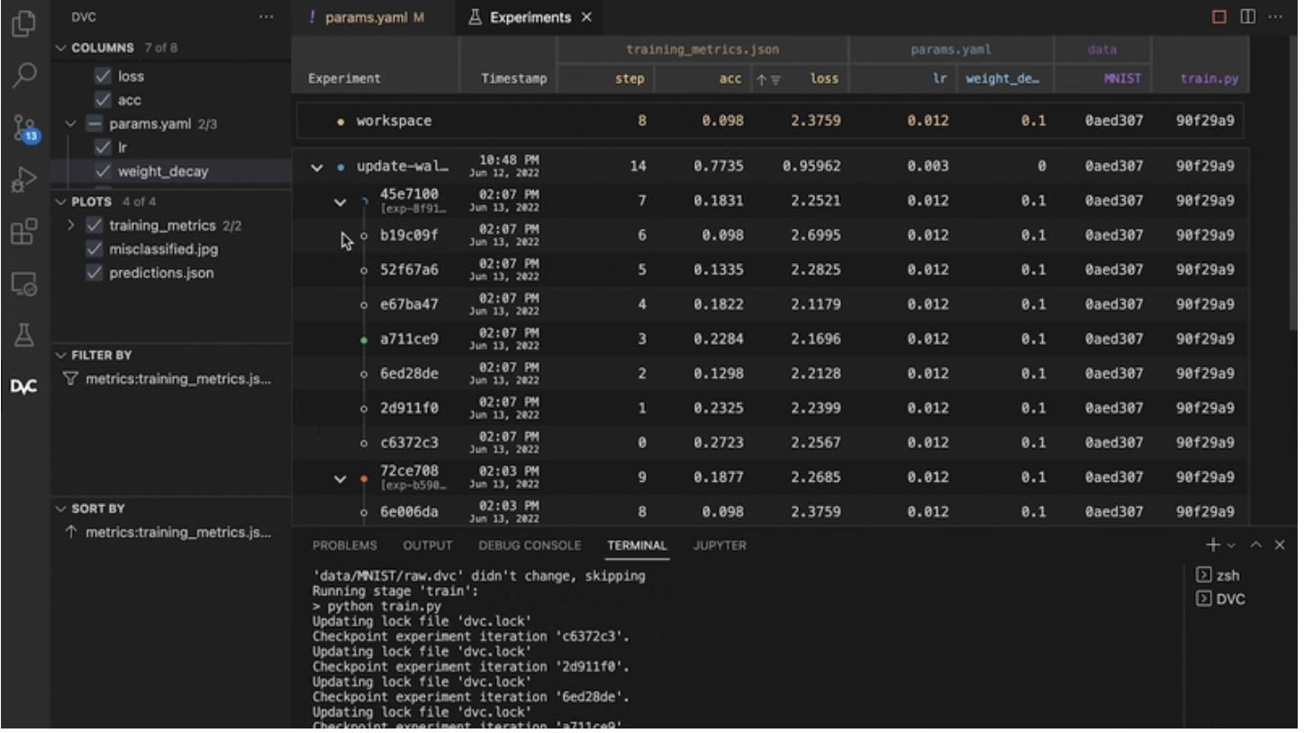Click the train.py column header
The height and width of the screenshot is (733, 1304).
tap(1209, 79)
